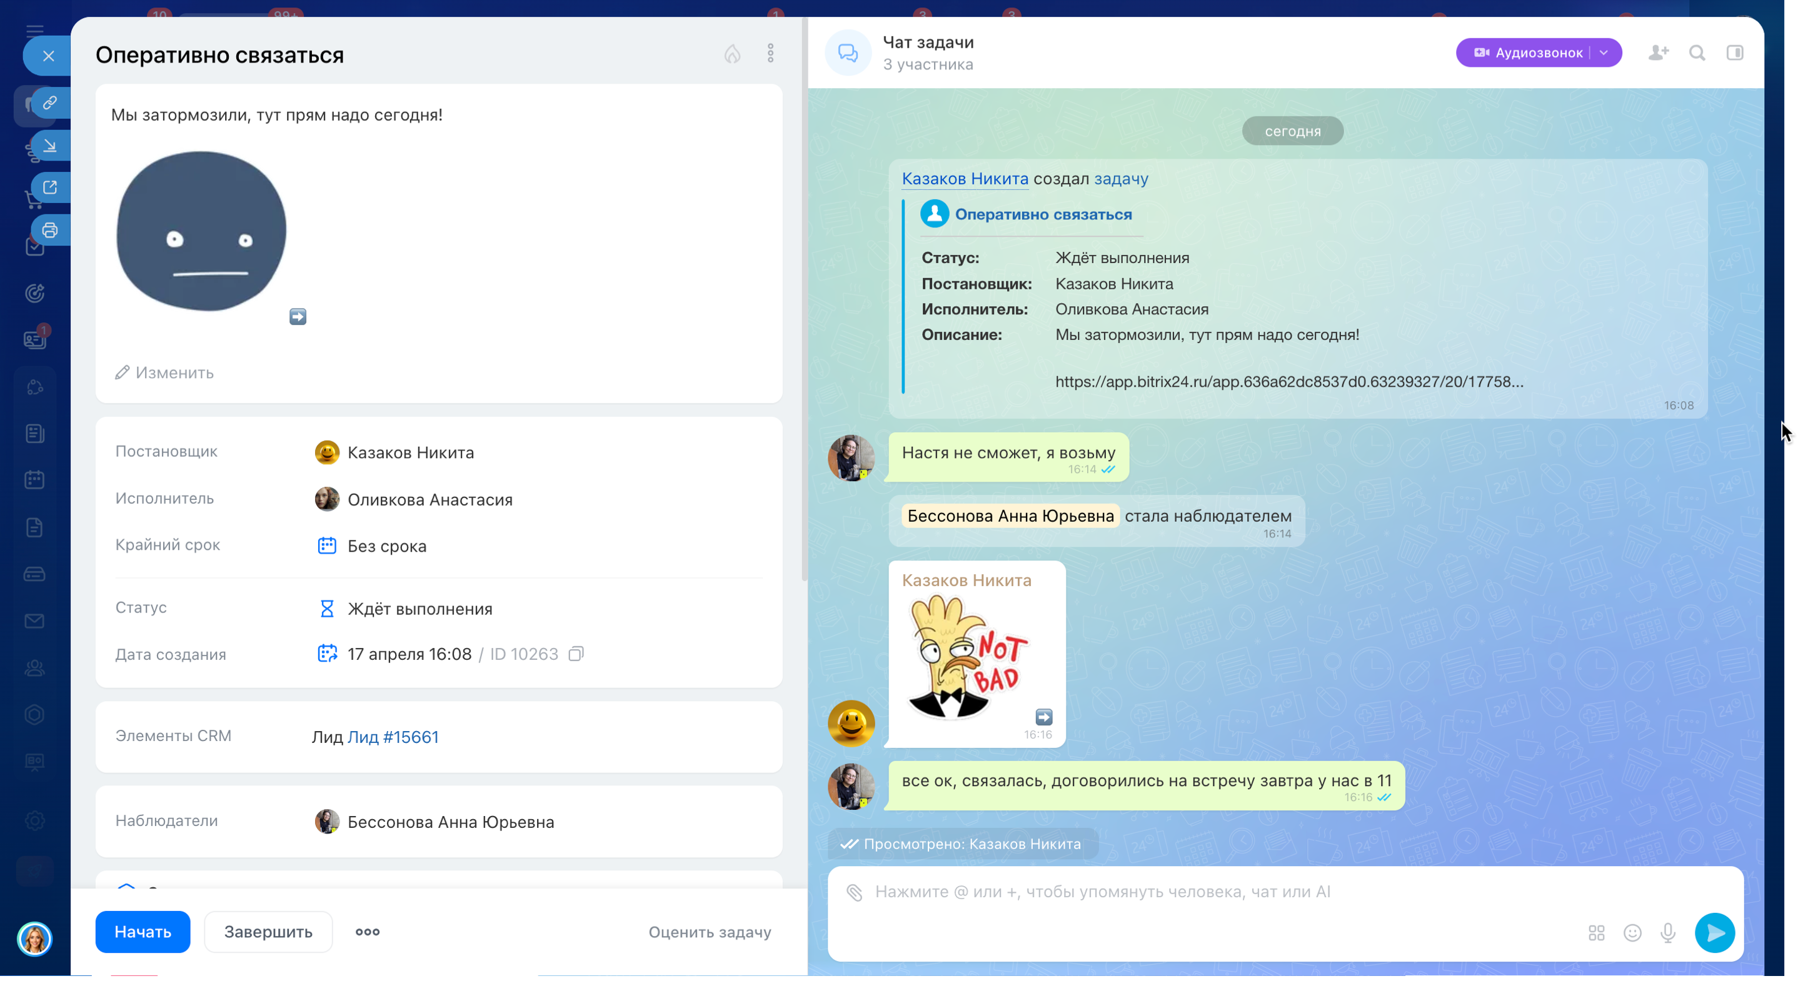
Task: Open the emoji picker in chat
Action: (1632, 933)
